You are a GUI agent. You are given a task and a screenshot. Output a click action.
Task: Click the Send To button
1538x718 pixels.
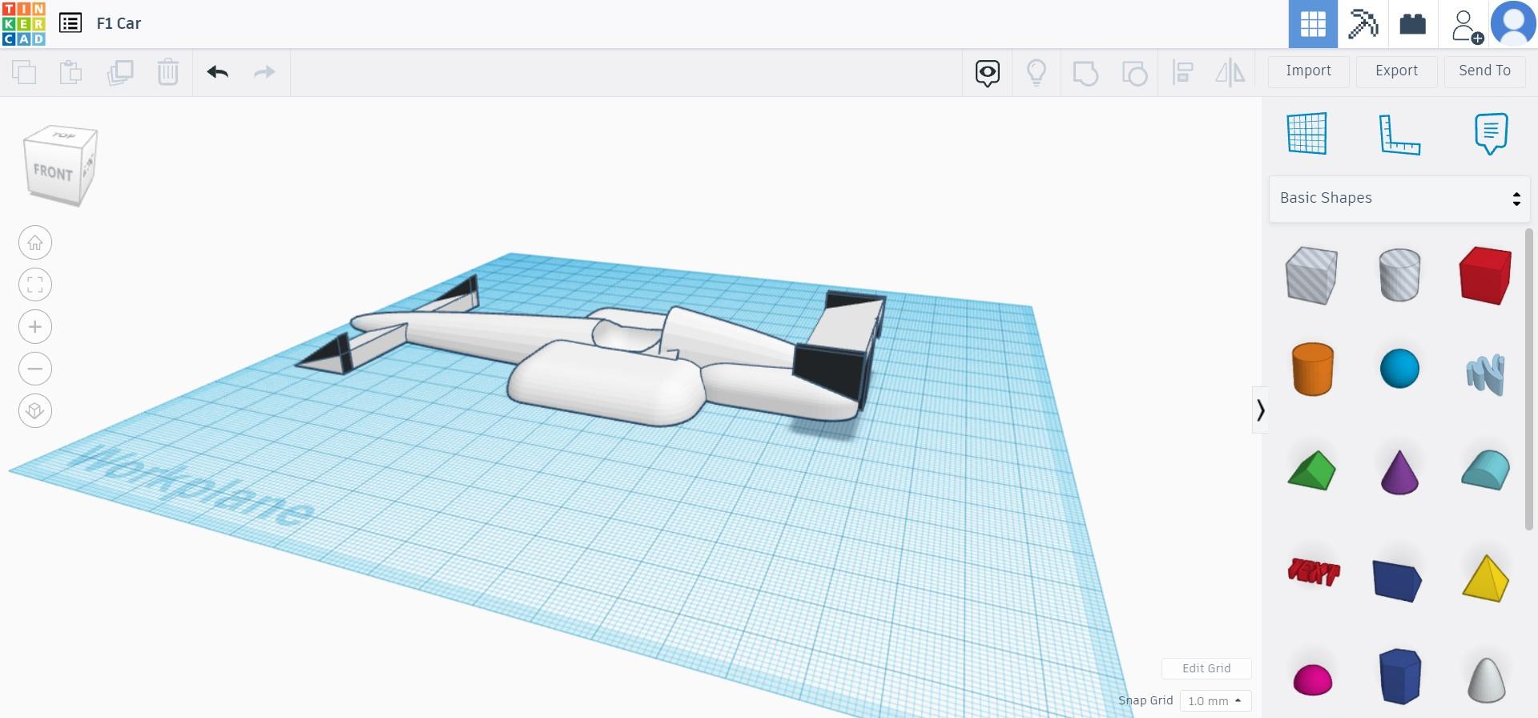coord(1485,71)
